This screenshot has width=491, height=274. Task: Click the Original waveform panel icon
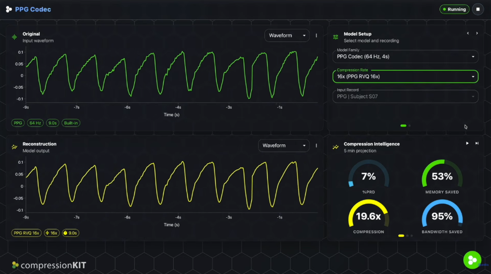(14, 37)
